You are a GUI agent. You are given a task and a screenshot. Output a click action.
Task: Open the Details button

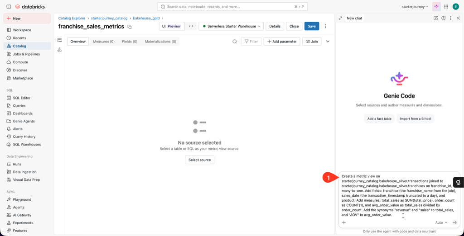point(275,26)
